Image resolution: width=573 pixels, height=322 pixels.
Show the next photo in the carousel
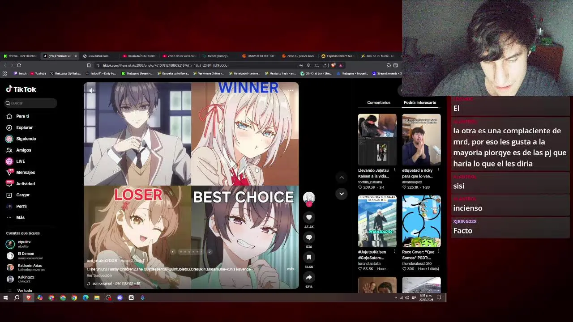pos(210,252)
